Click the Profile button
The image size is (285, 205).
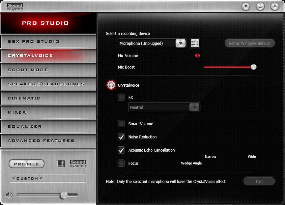(x=27, y=164)
